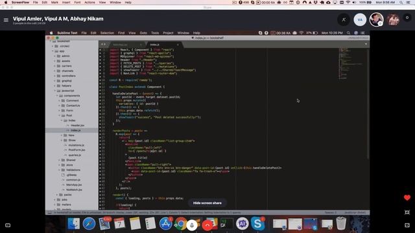Collapse the components folder
The image size is (415, 233).
[x=58, y=96]
